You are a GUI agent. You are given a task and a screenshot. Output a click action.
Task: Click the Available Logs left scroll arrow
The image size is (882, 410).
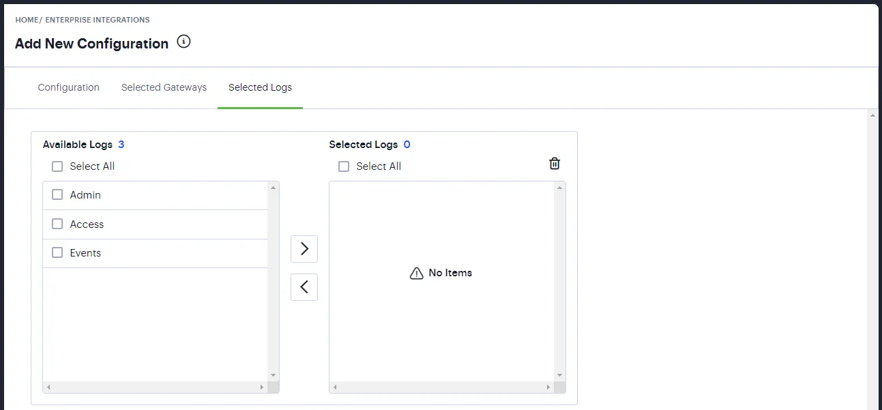pyautogui.click(x=48, y=387)
